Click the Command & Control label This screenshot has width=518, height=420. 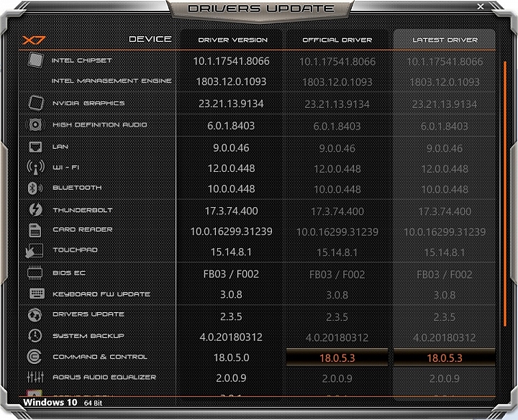[x=100, y=357]
